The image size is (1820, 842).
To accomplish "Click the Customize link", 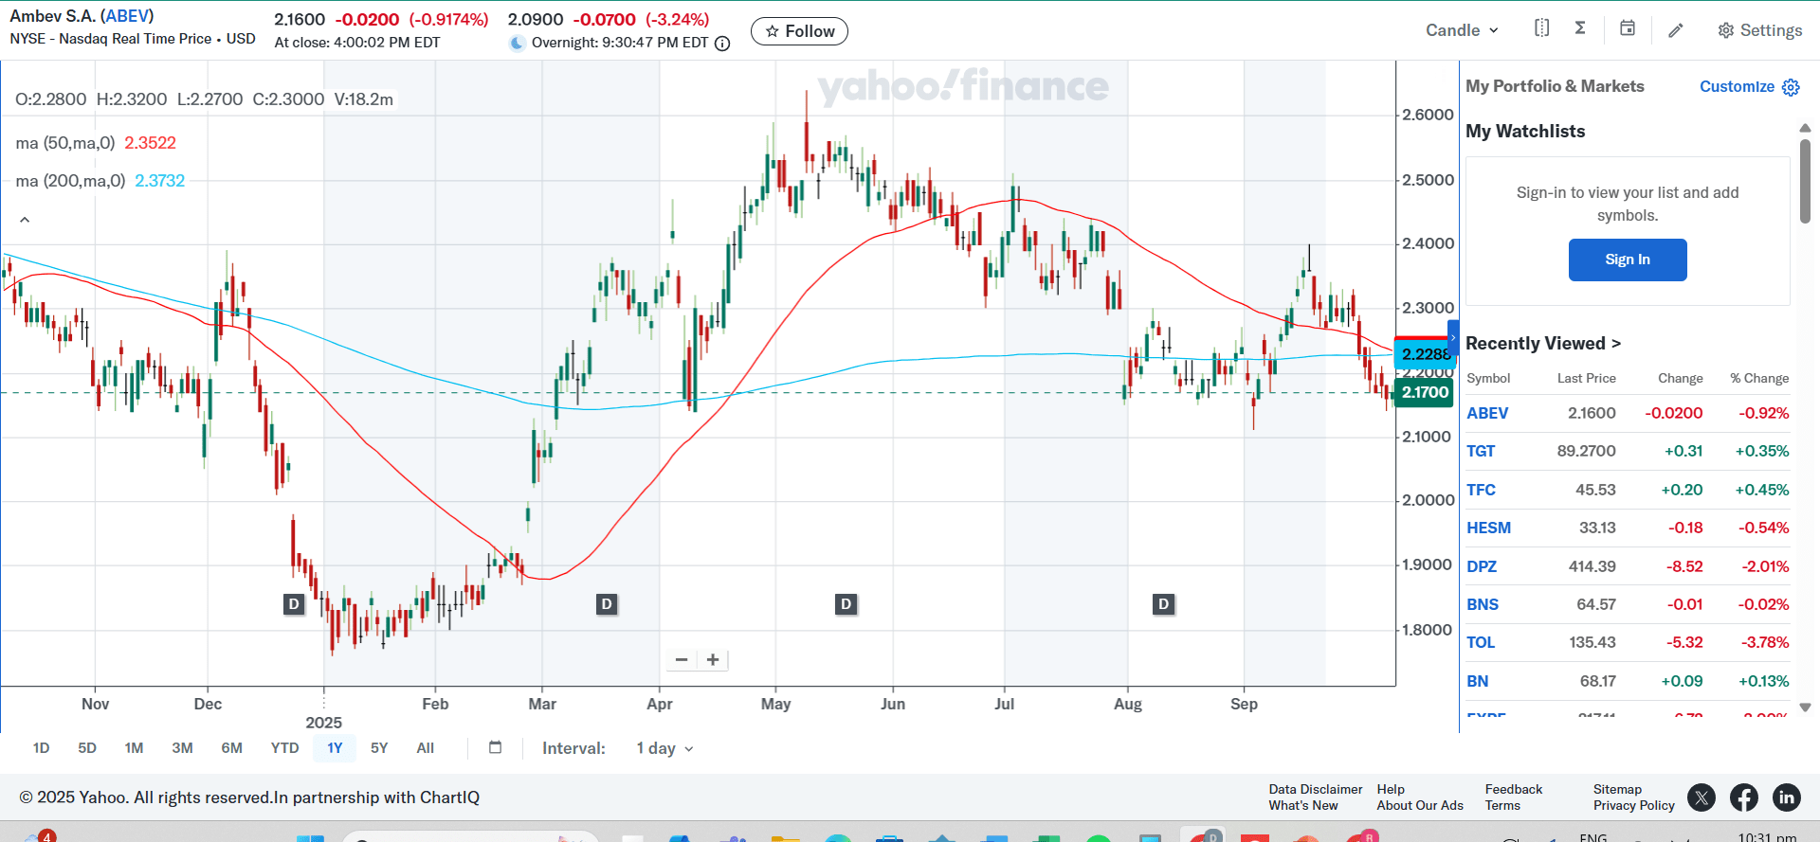I will (x=1737, y=86).
